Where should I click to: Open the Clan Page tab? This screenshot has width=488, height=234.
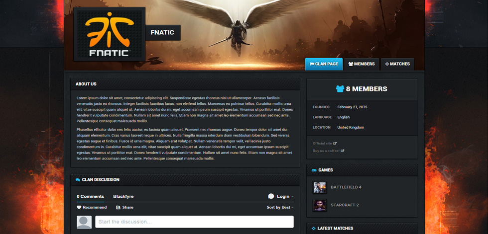tap(324, 64)
